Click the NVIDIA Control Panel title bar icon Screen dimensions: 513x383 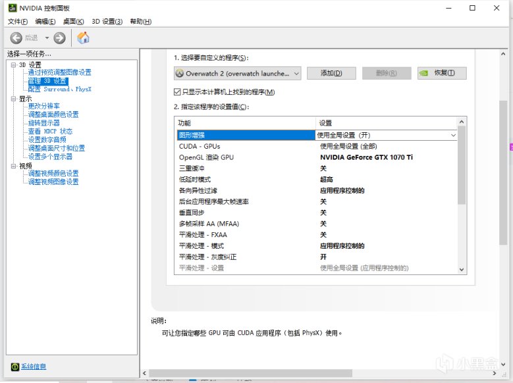tap(12, 7)
